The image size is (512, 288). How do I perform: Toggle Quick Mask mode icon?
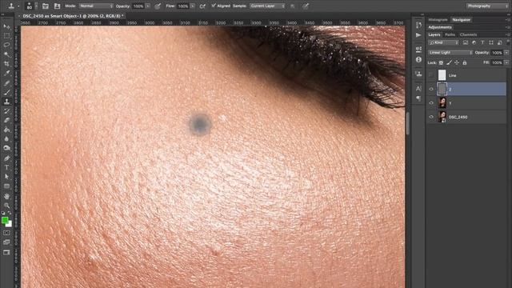[x=6, y=233]
